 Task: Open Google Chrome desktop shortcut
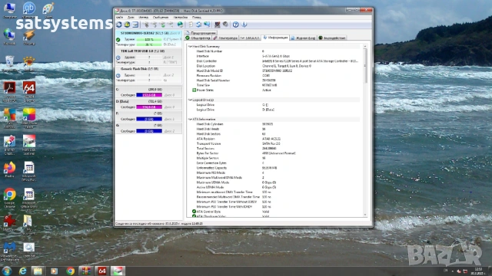[x=9, y=198]
